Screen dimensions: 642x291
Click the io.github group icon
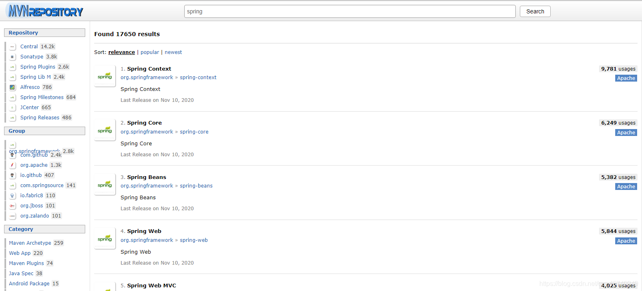point(13,175)
